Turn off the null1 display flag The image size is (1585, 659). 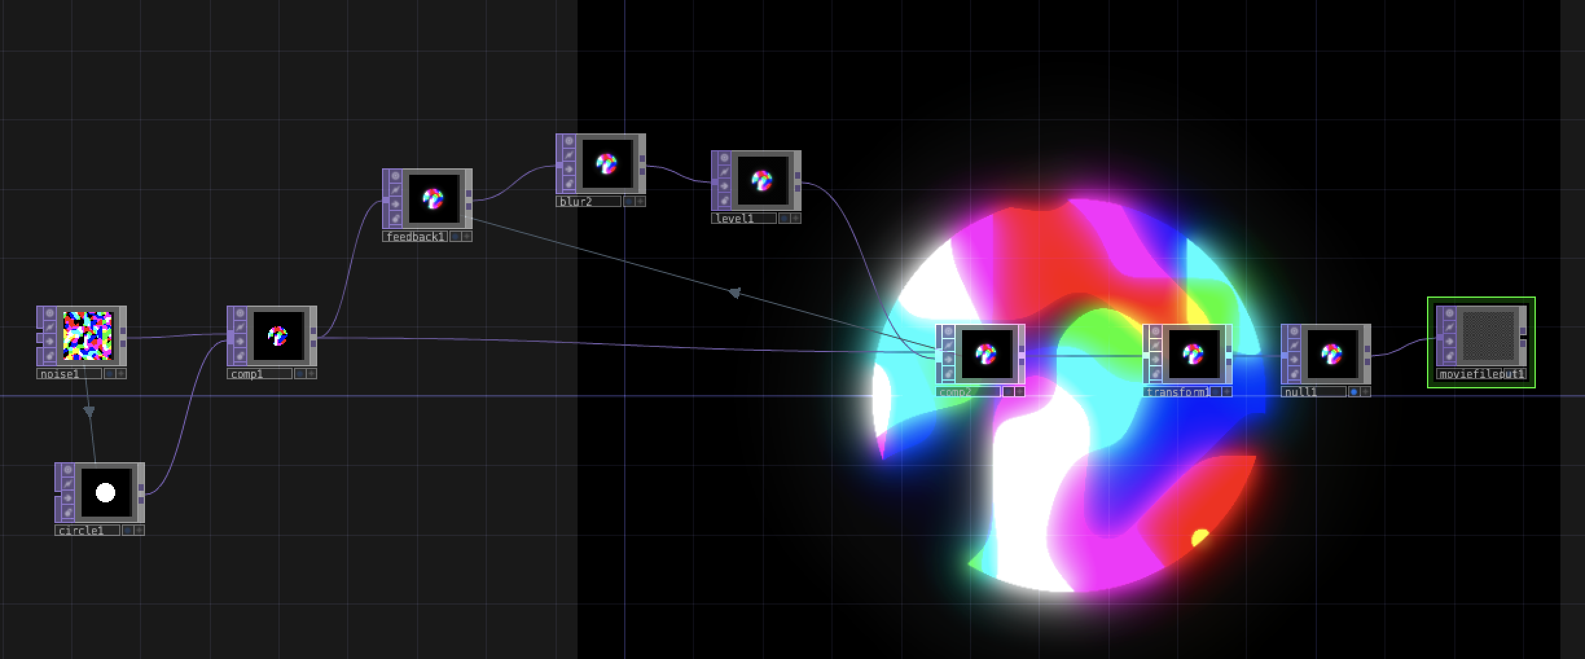pos(1354,392)
